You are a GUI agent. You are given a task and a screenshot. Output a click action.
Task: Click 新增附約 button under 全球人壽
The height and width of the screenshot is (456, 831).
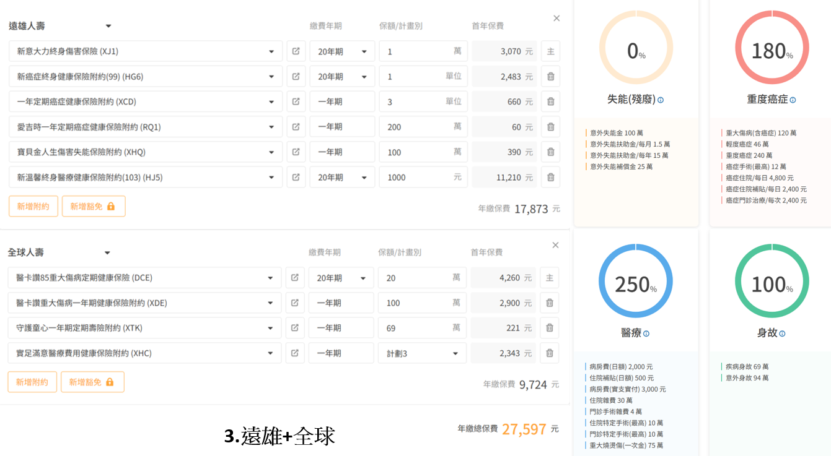point(32,382)
